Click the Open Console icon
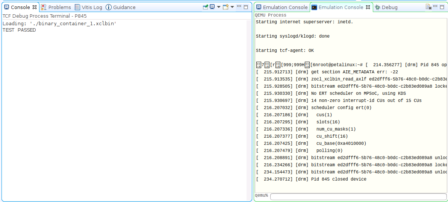Viewport: 448px width, 202px height. (x=226, y=7)
